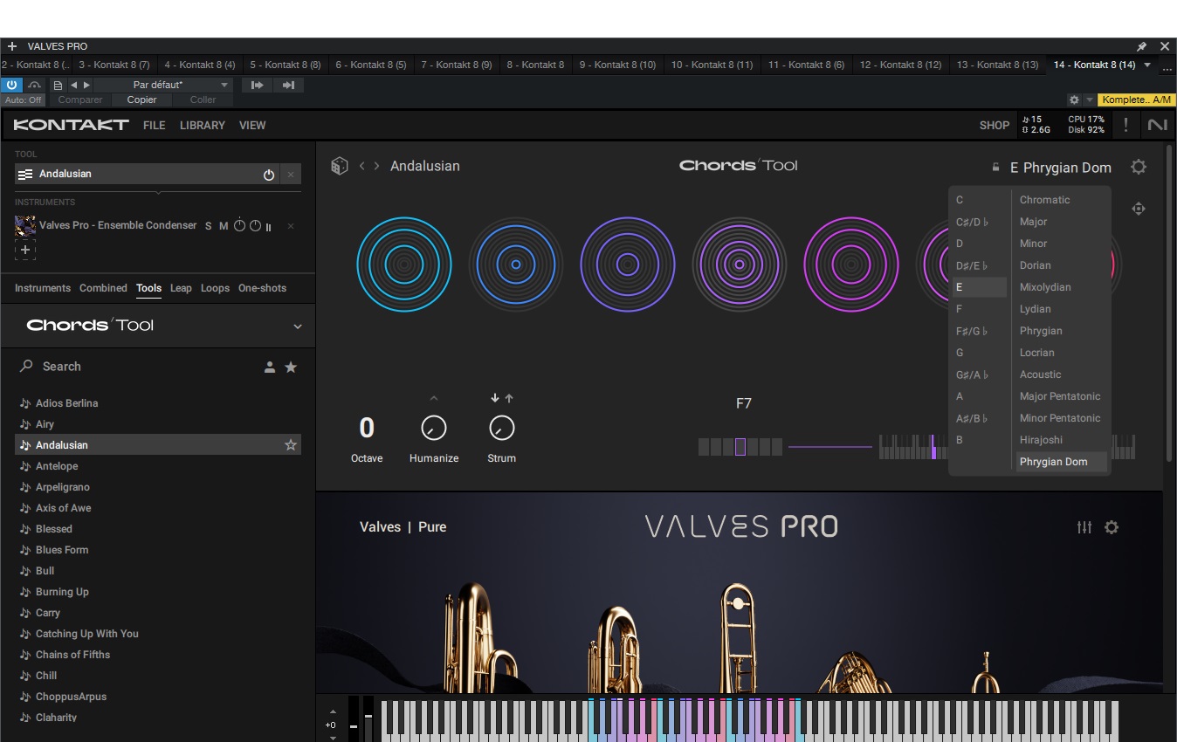This screenshot has width=1177, height=742.
Task: Open the LIBRARY menu
Action: [x=203, y=125]
